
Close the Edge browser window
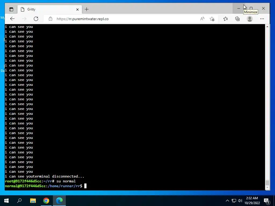click(x=263, y=8)
